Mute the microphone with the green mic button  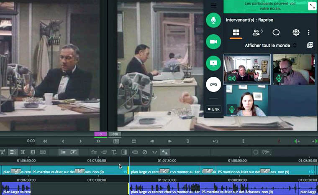213,20
